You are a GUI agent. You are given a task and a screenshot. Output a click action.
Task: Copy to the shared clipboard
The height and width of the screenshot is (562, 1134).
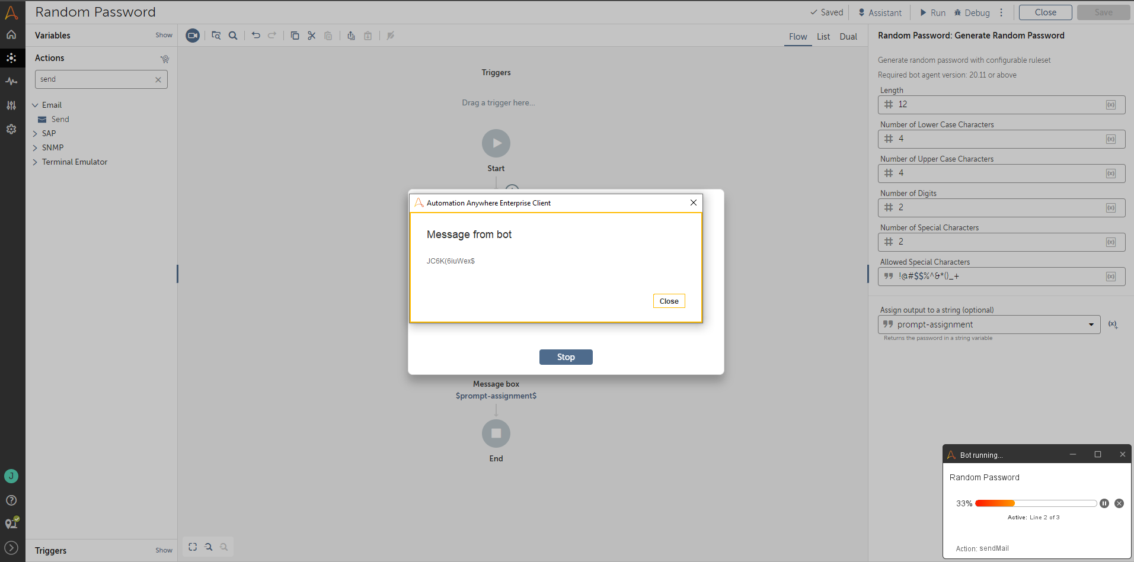351,36
